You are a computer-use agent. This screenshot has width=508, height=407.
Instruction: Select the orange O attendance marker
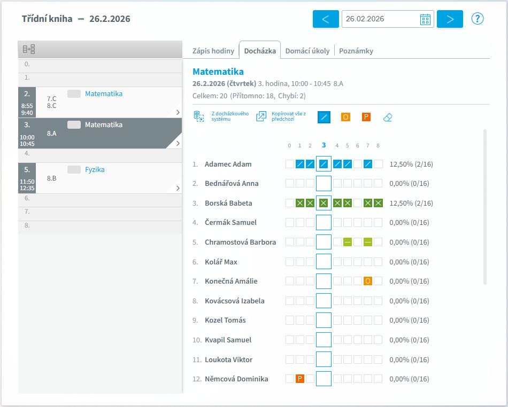click(345, 117)
